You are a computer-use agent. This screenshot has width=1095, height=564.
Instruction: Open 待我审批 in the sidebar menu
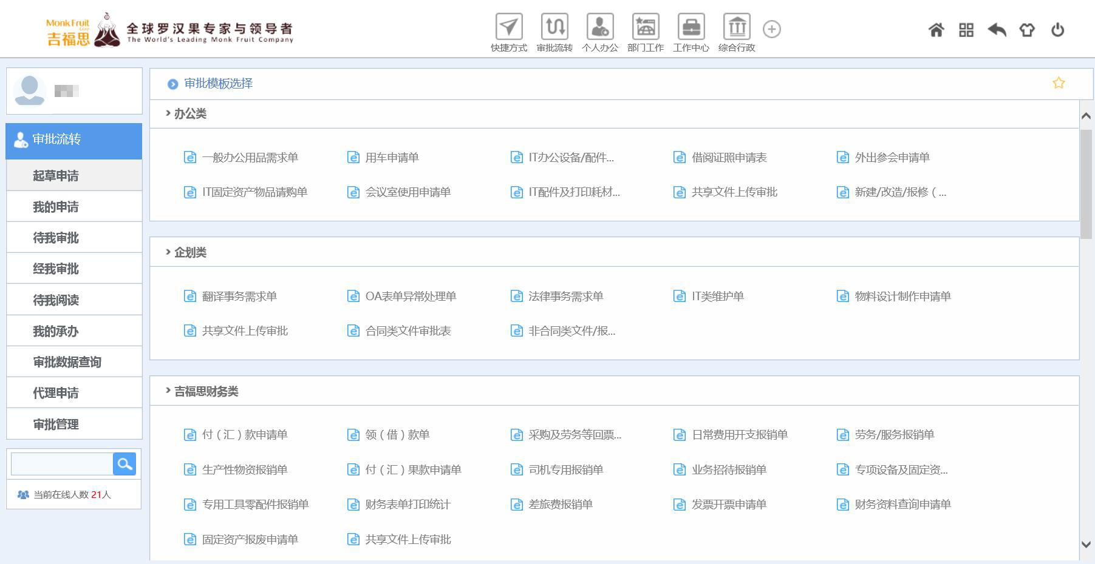tap(56, 238)
